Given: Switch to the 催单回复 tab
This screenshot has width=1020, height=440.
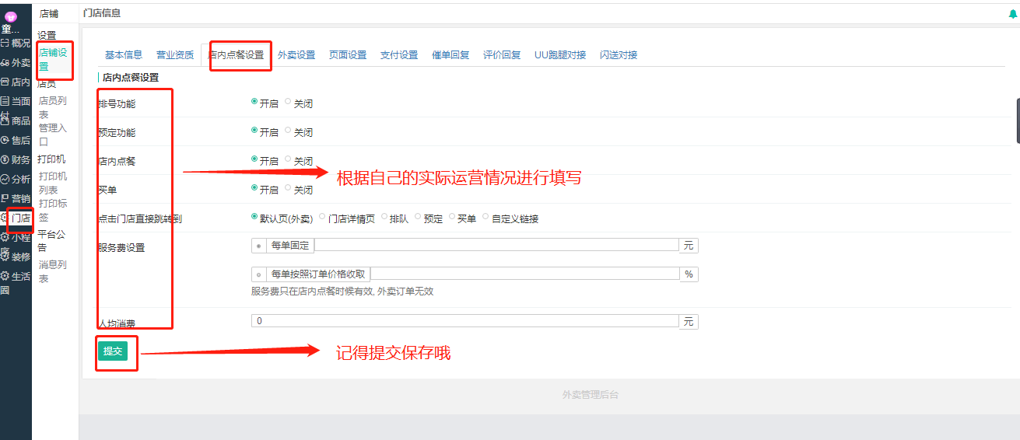Looking at the screenshot, I should pyautogui.click(x=450, y=54).
